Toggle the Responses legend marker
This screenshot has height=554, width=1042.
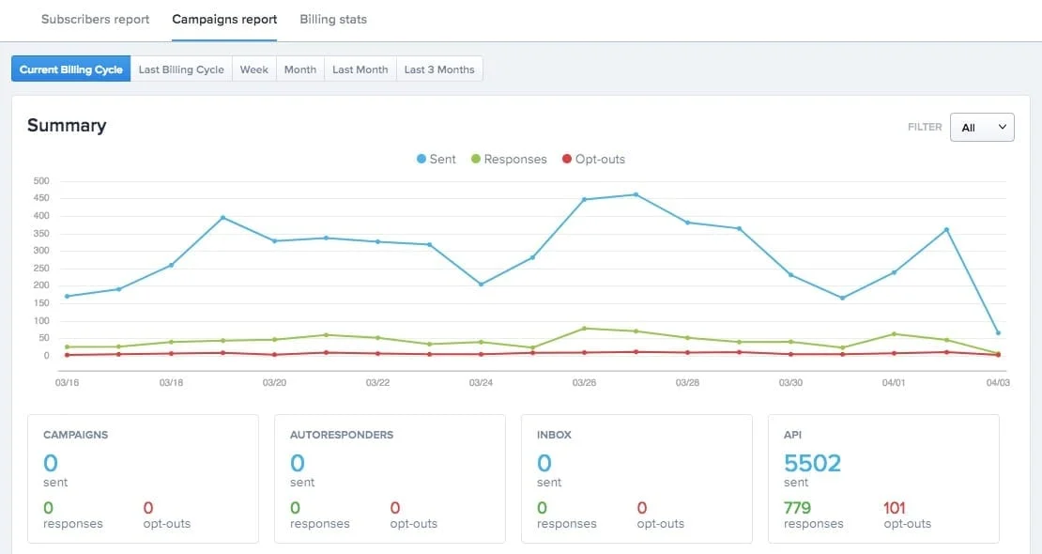[x=475, y=159]
